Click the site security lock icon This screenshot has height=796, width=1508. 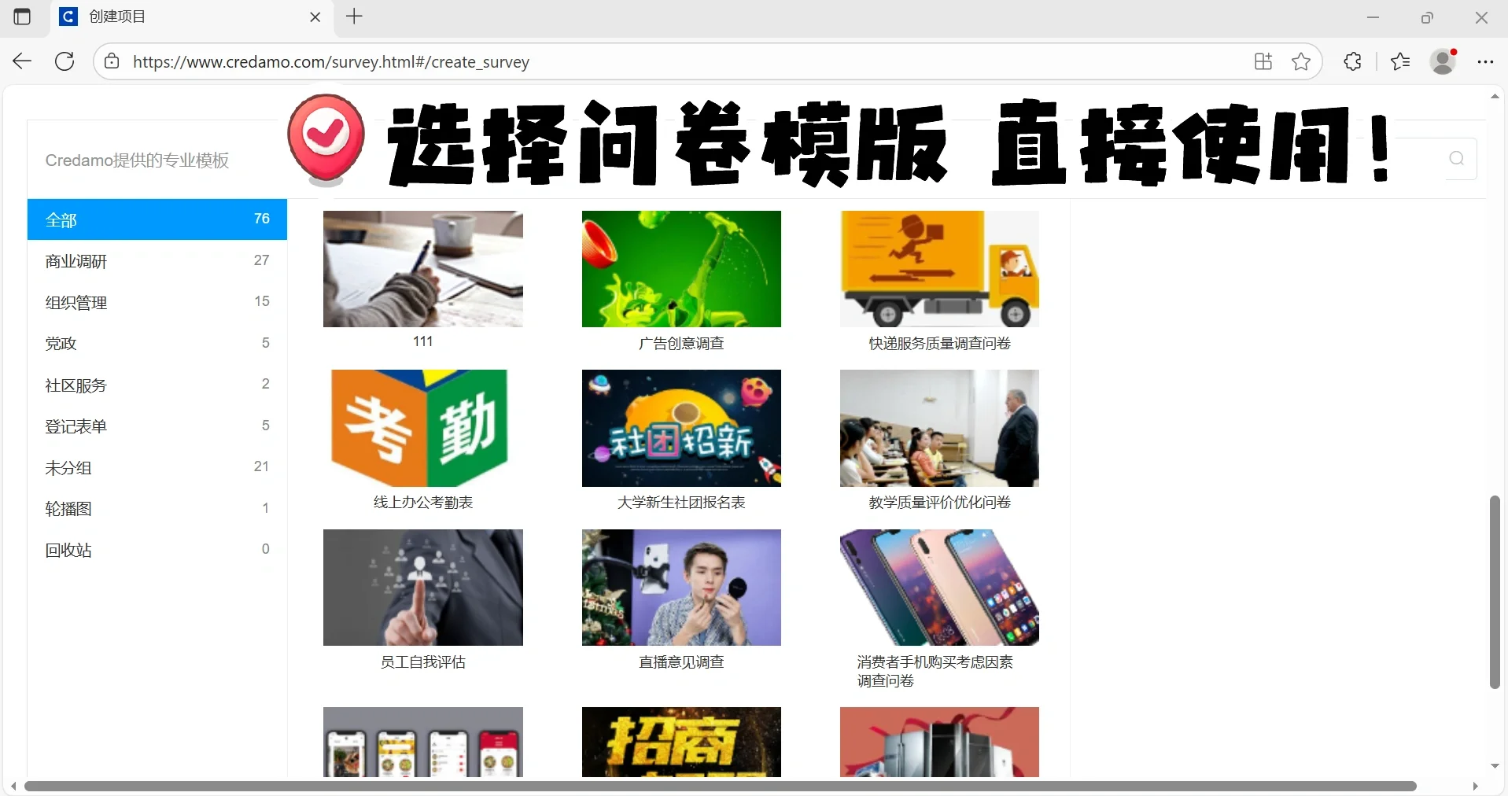[x=112, y=61]
